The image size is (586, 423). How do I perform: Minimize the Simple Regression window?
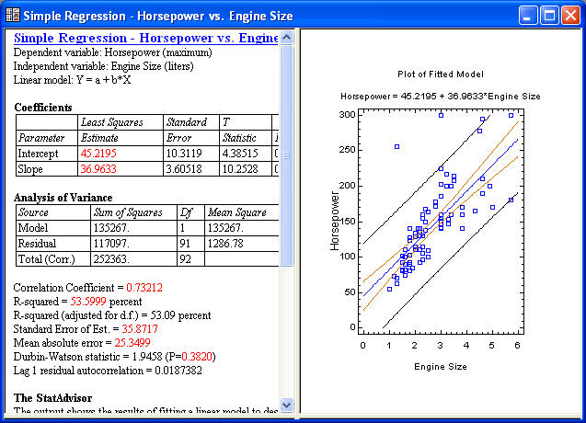pyautogui.click(x=528, y=16)
